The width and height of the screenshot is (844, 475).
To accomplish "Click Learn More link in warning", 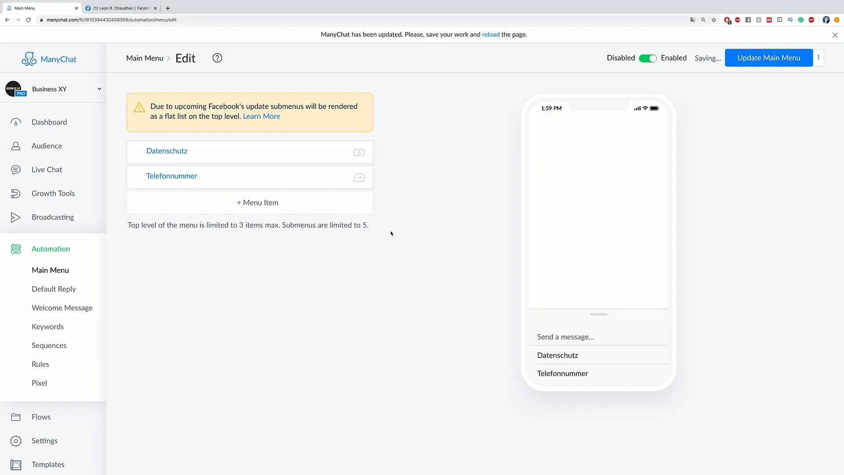I will tap(262, 116).
